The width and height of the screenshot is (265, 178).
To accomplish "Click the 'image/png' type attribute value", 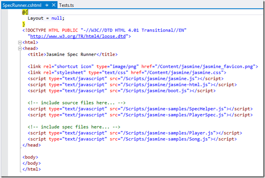I will point(124,67).
